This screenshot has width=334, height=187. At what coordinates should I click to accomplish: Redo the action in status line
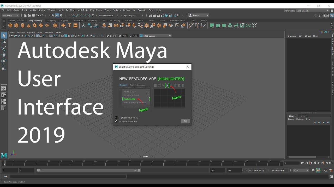[41, 15]
